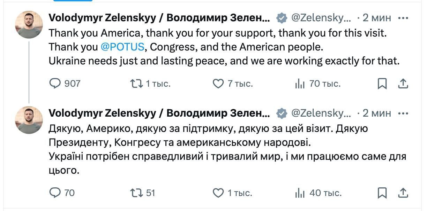The width and height of the screenshot is (427, 211).
Task: Open more options for the Ukrainian tweet
Action: point(403,113)
